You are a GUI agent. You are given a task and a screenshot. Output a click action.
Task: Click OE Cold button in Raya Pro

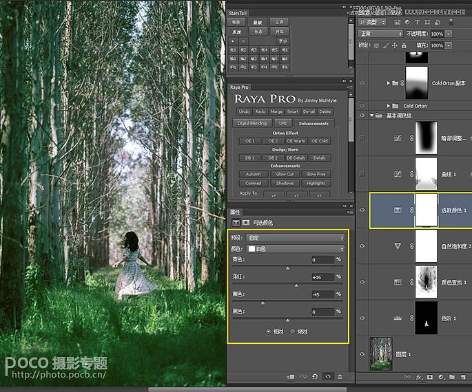(320, 141)
